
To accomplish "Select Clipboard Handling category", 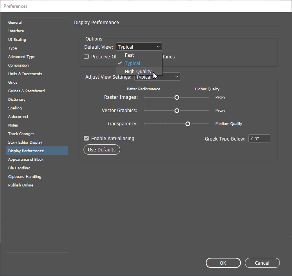I will point(37,176).
